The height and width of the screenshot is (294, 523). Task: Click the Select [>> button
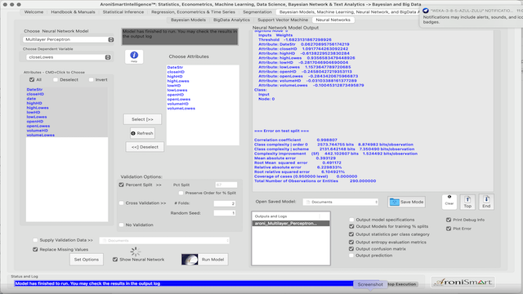[142, 119]
